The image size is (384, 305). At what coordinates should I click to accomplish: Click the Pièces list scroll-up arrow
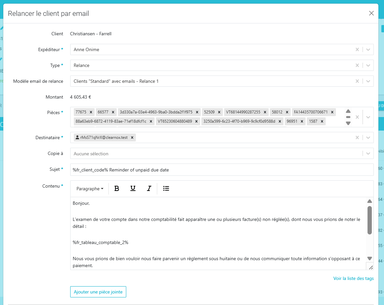coord(348,111)
